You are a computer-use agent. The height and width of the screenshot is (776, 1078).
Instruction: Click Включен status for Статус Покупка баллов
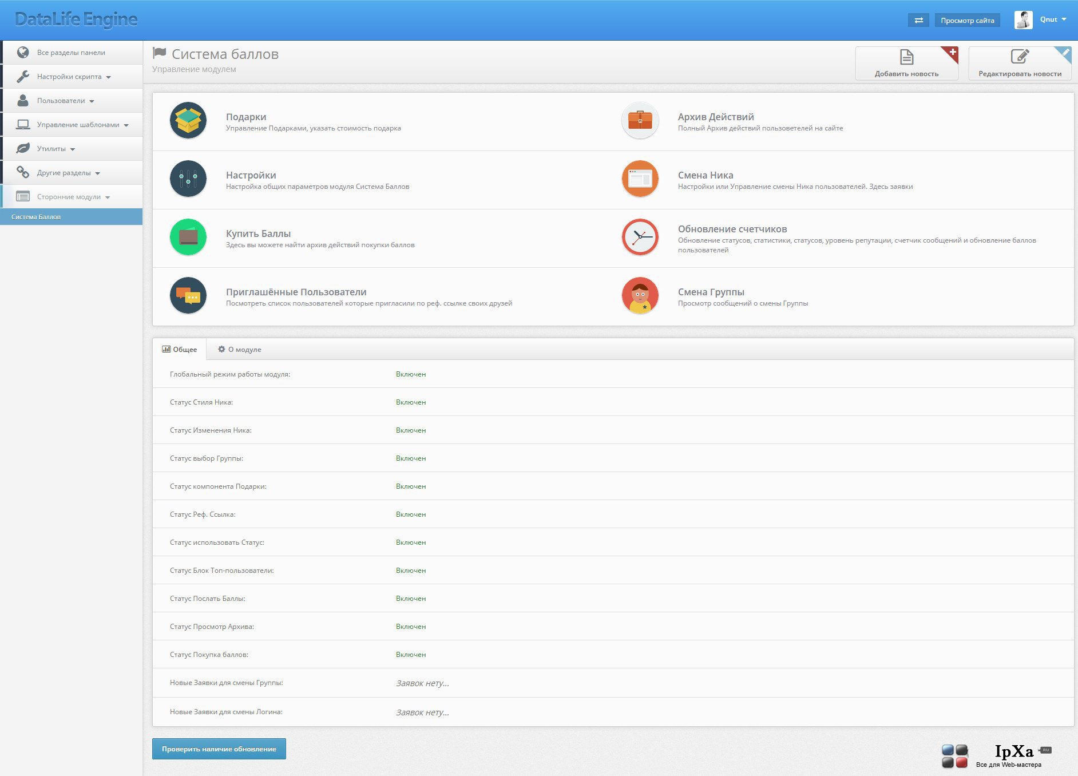pos(411,655)
